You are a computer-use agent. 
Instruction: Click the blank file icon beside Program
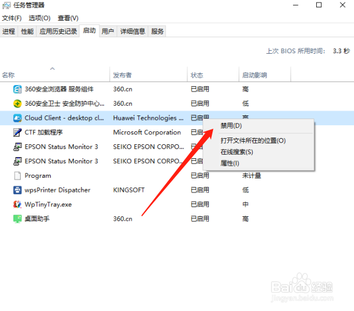(x=17, y=175)
